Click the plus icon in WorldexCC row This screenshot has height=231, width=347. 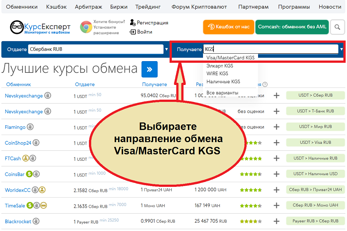[x=276, y=190]
